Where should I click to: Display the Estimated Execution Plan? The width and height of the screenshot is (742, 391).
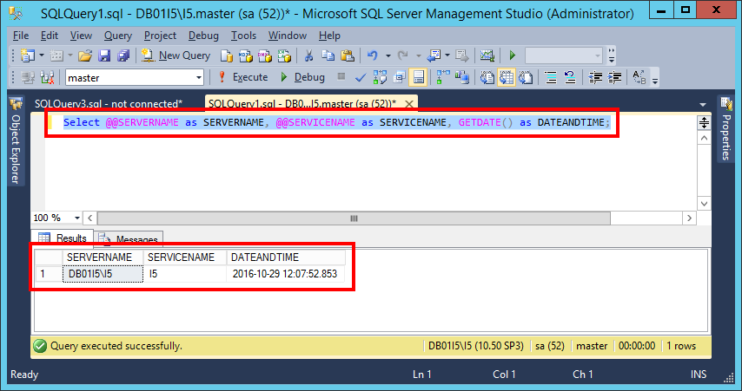380,77
